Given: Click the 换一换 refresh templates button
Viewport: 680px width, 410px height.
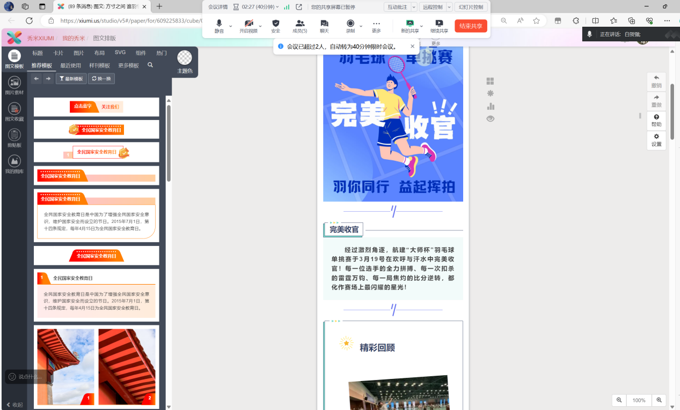Looking at the screenshot, I should (x=101, y=79).
